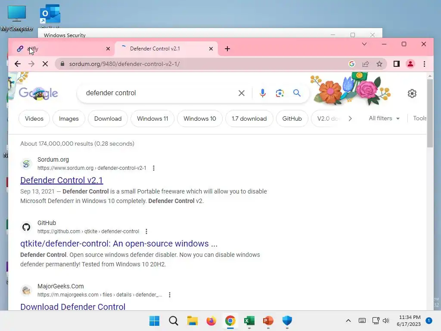The image size is (441, 331).
Task: Open the Windows Start menu
Action: [154, 321]
